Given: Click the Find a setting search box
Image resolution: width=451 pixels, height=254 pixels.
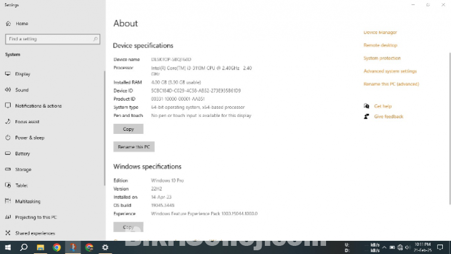Looking at the screenshot, I should (x=52, y=39).
